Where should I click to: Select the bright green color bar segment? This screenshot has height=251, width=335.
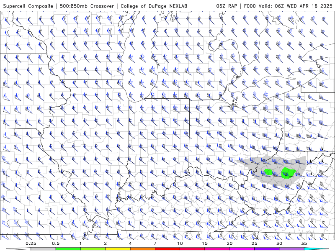(68, 249)
